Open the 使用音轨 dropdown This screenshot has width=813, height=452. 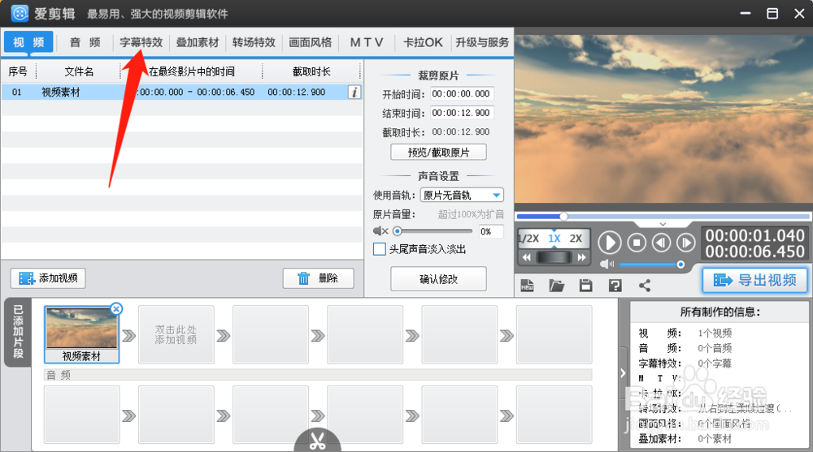[x=462, y=195]
